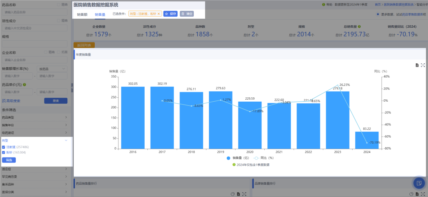Click the minimum 销售额增长率 number field
The width and height of the screenshot is (428, 197).
click(17, 76)
